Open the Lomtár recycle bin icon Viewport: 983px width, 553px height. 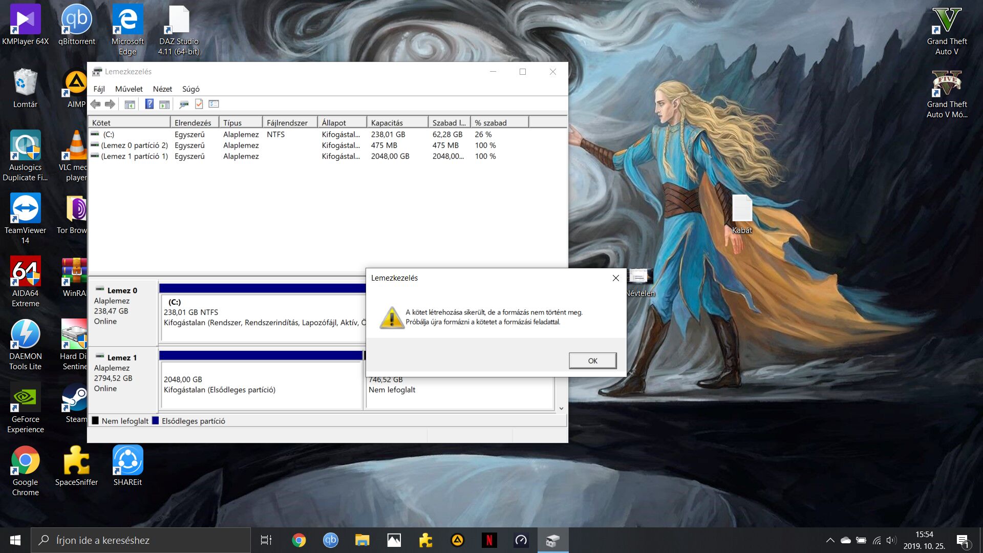coord(26,89)
